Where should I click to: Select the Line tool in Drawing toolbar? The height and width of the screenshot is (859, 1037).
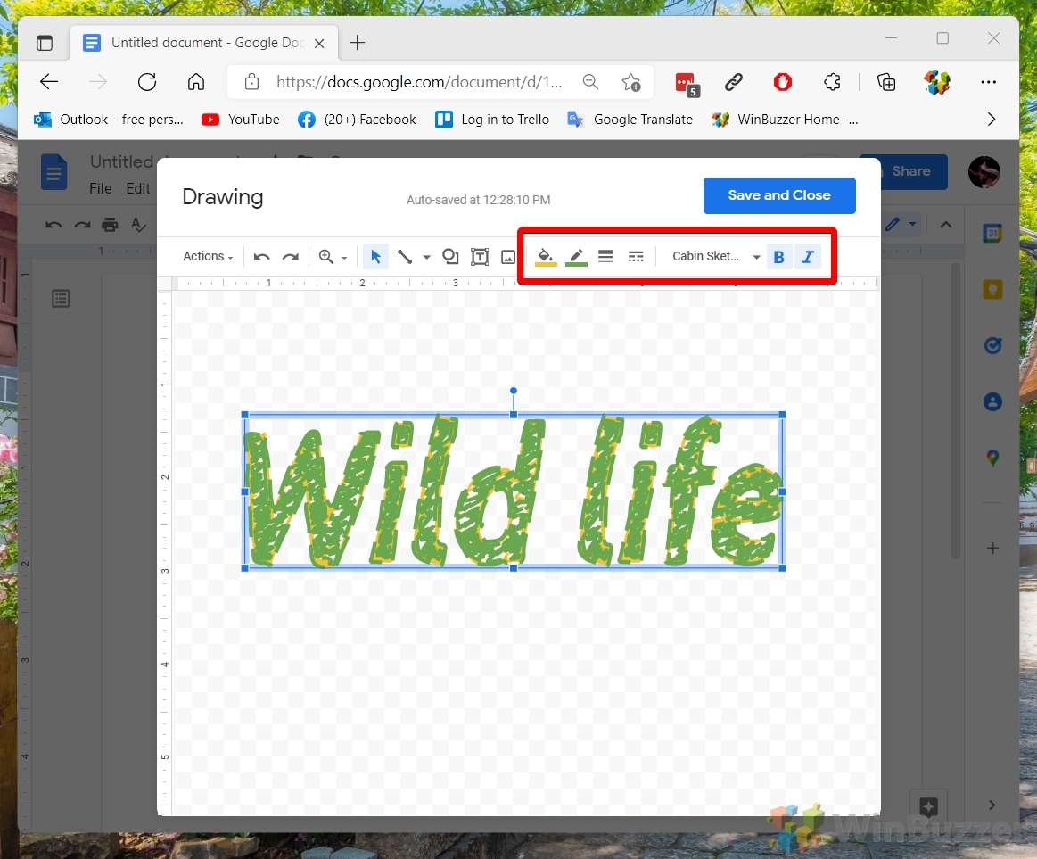pyautogui.click(x=405, y=257)
